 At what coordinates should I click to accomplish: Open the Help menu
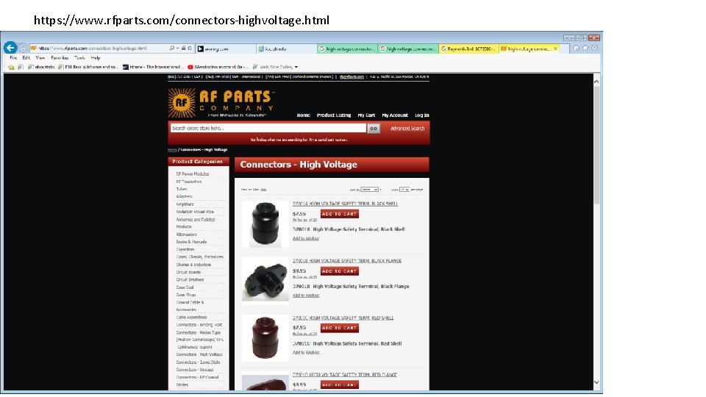click(x=96, y=58)
